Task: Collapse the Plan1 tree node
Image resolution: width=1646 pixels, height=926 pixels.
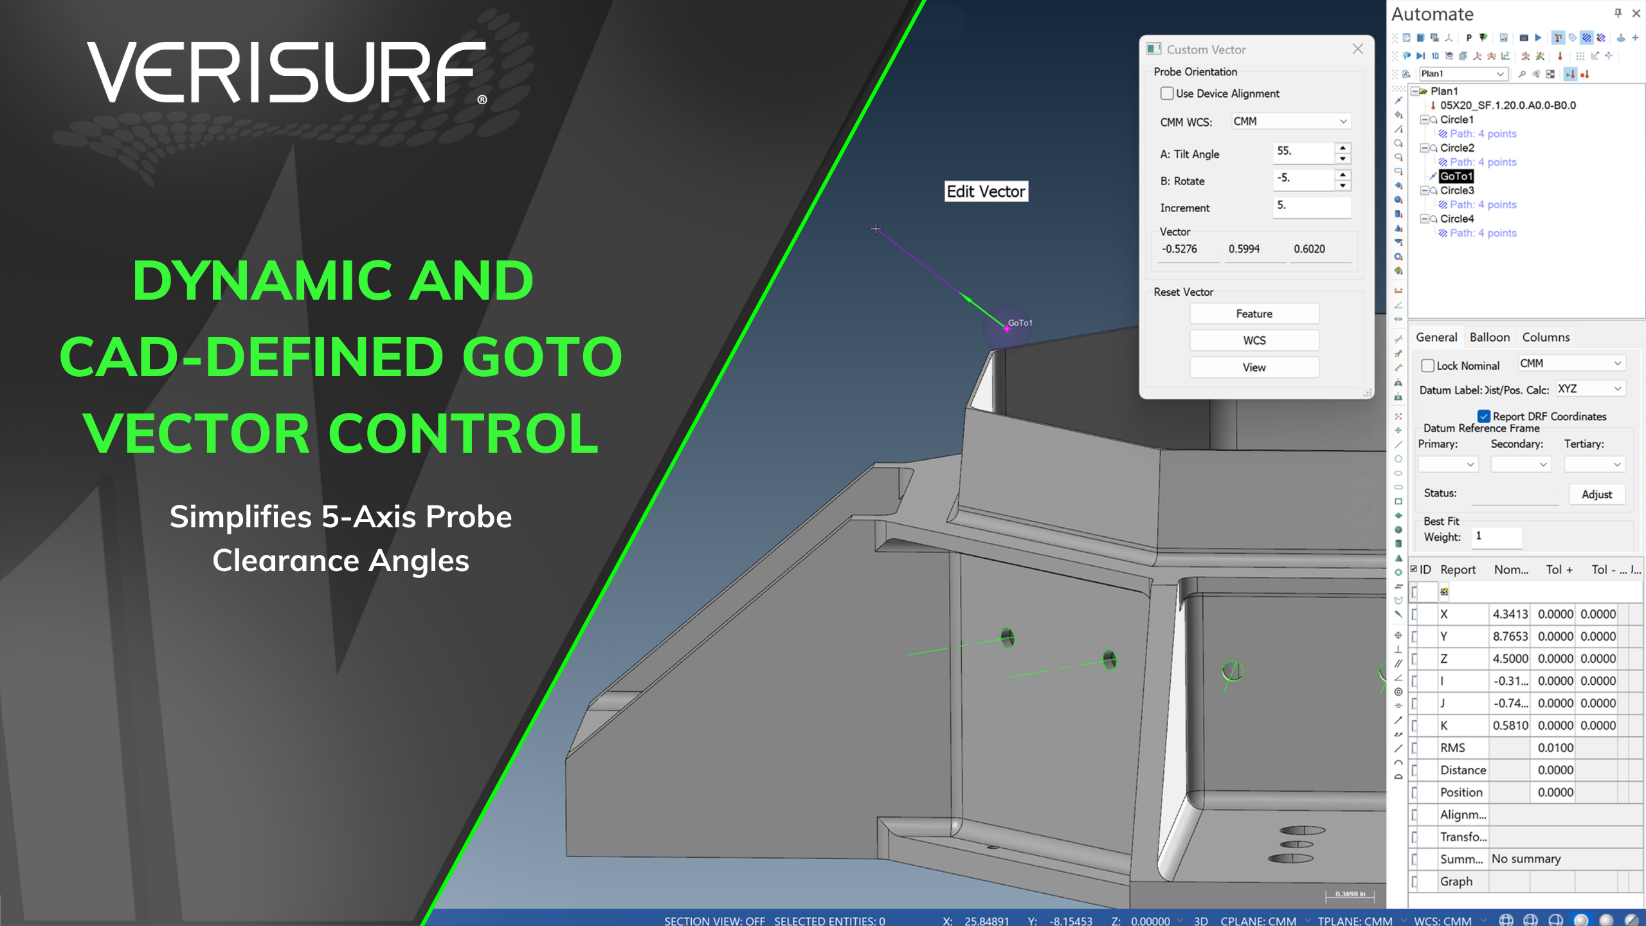Action: [1415, 91]
